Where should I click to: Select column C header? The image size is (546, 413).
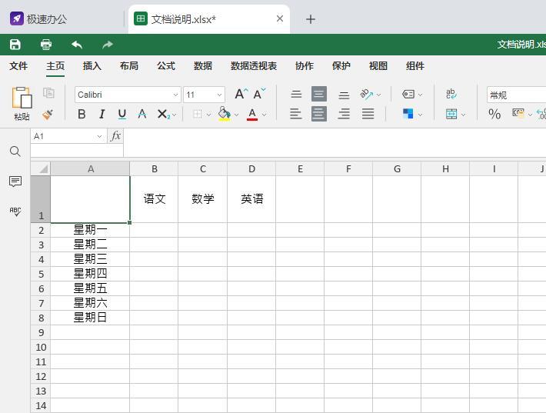tap(203, 169)
